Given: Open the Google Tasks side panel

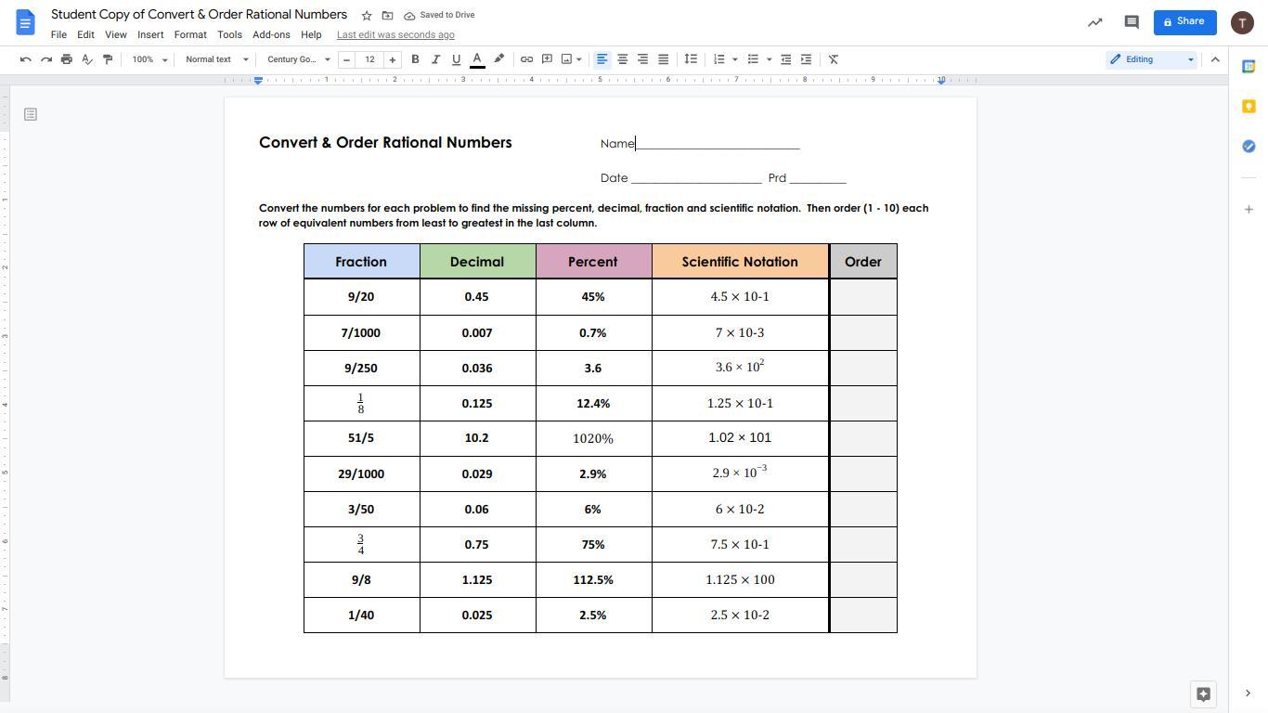Looking at the screenshot, I should (x=1249, y=147).
